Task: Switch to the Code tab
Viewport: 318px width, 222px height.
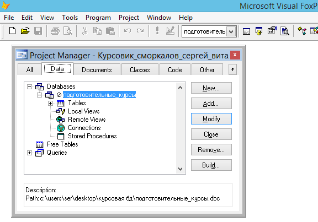Action: pos(175,69)
